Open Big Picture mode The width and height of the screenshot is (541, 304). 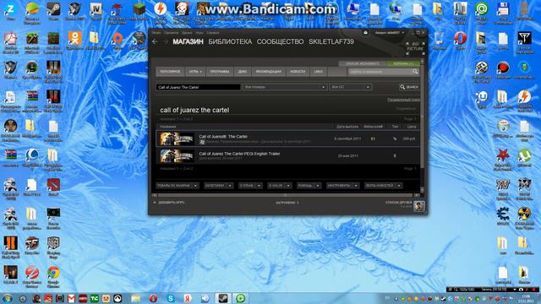click(415, 48)
